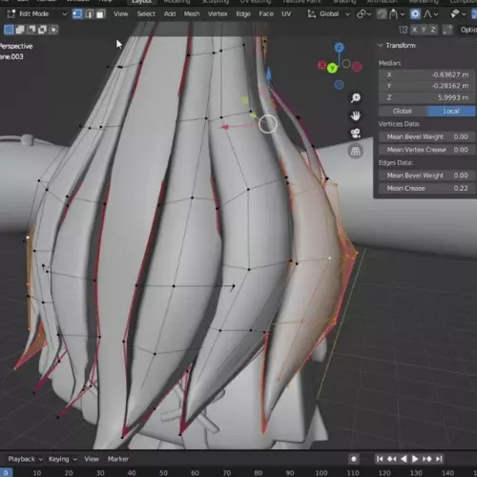The height and width of the screenshot is (477, 477).
Task: Click the blue Z axis gizmo ball
Action: (x=340, y=48)
